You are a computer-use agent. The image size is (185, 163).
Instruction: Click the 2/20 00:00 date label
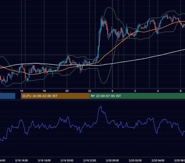112,160
